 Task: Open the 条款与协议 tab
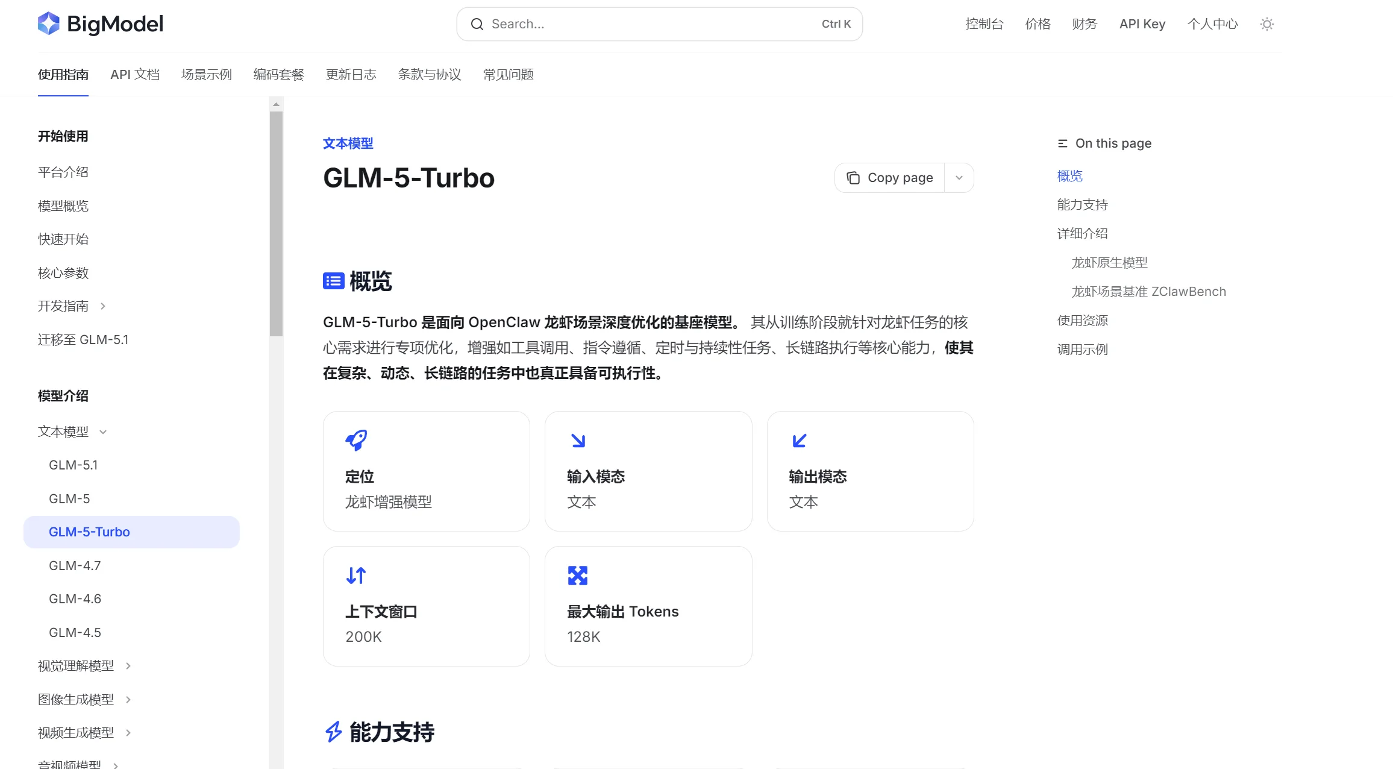pyautogui.click(x=430, y=75)
